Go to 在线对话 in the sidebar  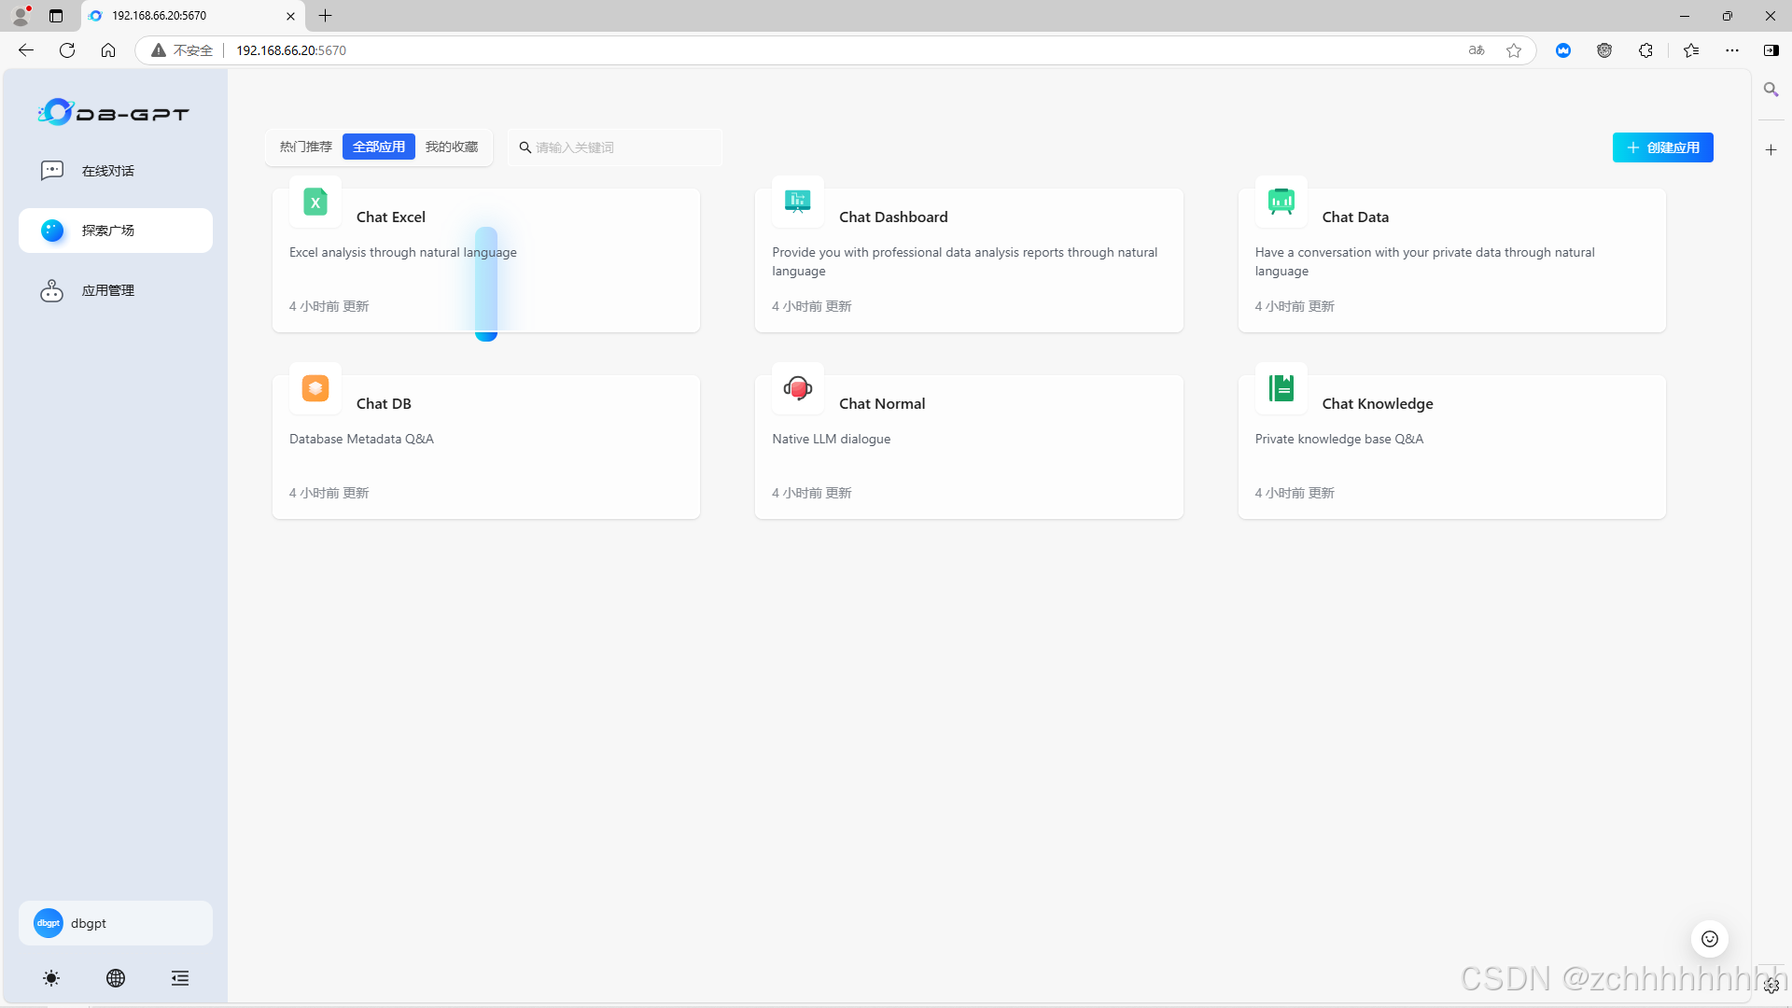[108, 171]
